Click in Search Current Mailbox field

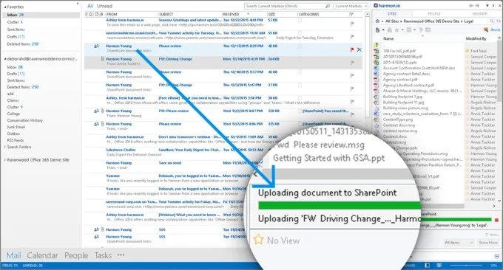pos(285,6)
